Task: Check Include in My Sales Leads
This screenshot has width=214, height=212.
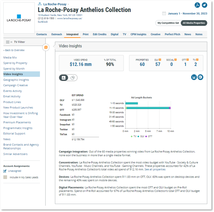Action: pos(5,177)
